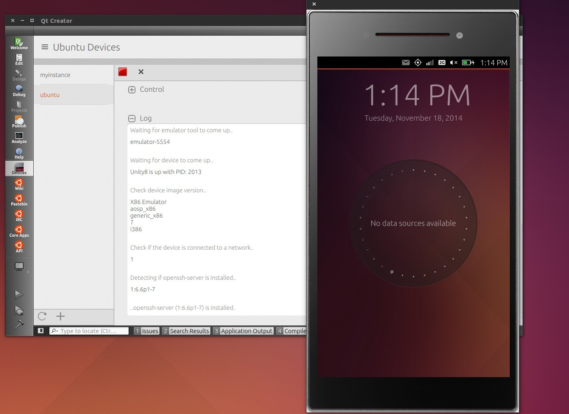
Task: Click the 1:6.6p1-7 version log line
Action: [143, 289]
